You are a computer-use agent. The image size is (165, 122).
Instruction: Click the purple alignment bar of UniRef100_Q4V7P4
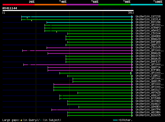[x=92, y=110]
